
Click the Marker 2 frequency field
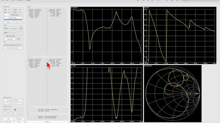point(13,33)
